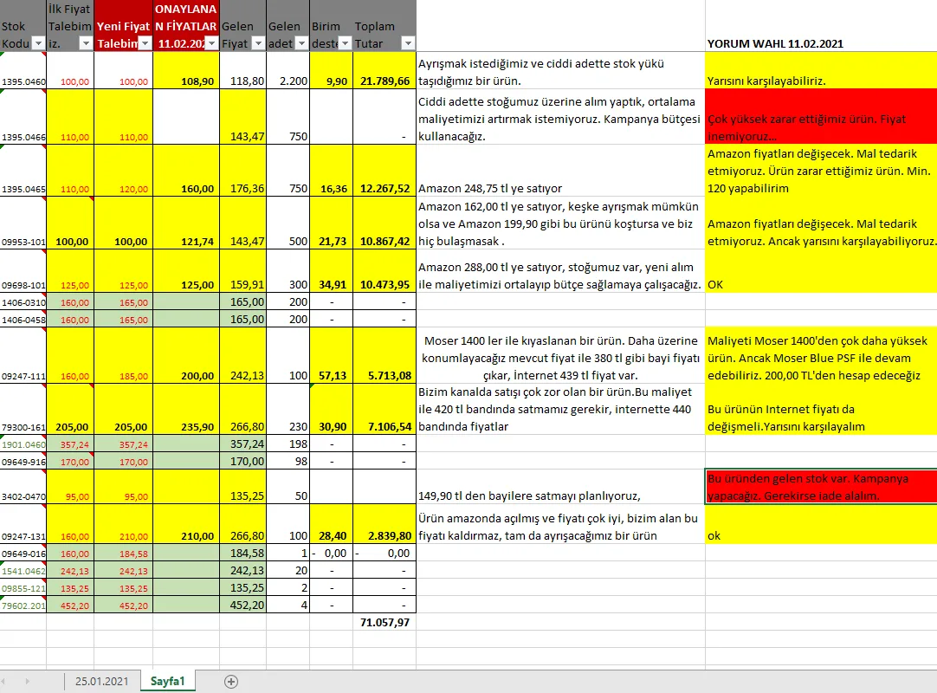Viewport: 937px width, 693px height.
Task: Select stock code cell 79602.201
Action: click(23, 606)
